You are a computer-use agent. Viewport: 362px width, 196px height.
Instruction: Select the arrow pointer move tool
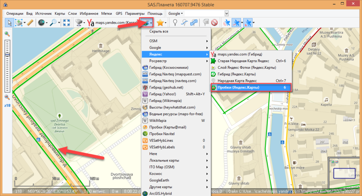pyautogui.click(x=10, y=23)
